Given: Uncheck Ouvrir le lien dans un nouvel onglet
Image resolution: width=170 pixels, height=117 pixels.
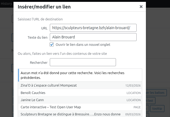Looking at the screenshot, I should pyautogui.click(x=52, y=44).
